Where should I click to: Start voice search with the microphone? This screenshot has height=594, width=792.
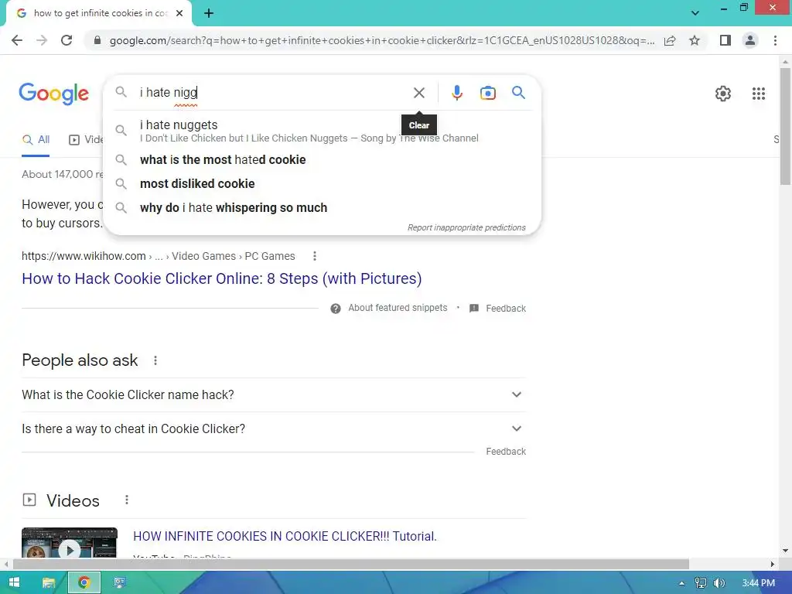tap(456, 93)
